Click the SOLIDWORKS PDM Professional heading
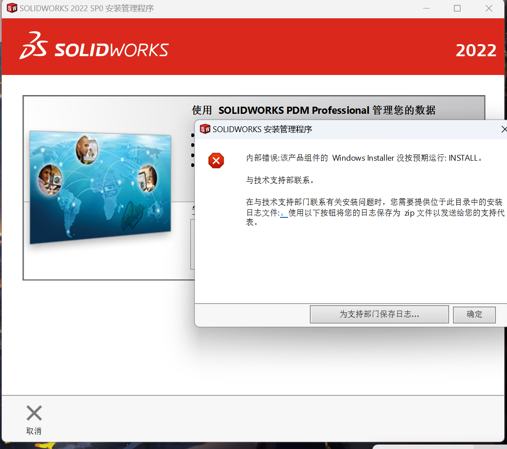507x449 pixels. point(313,110)
